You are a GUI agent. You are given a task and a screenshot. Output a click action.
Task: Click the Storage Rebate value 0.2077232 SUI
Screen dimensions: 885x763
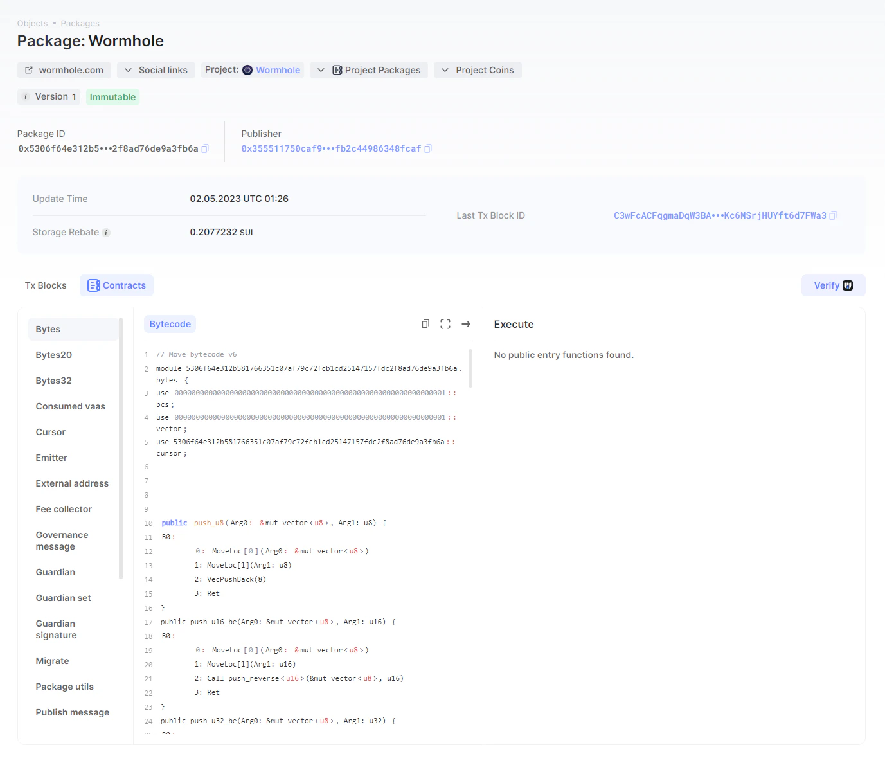[x=221, y=232]
